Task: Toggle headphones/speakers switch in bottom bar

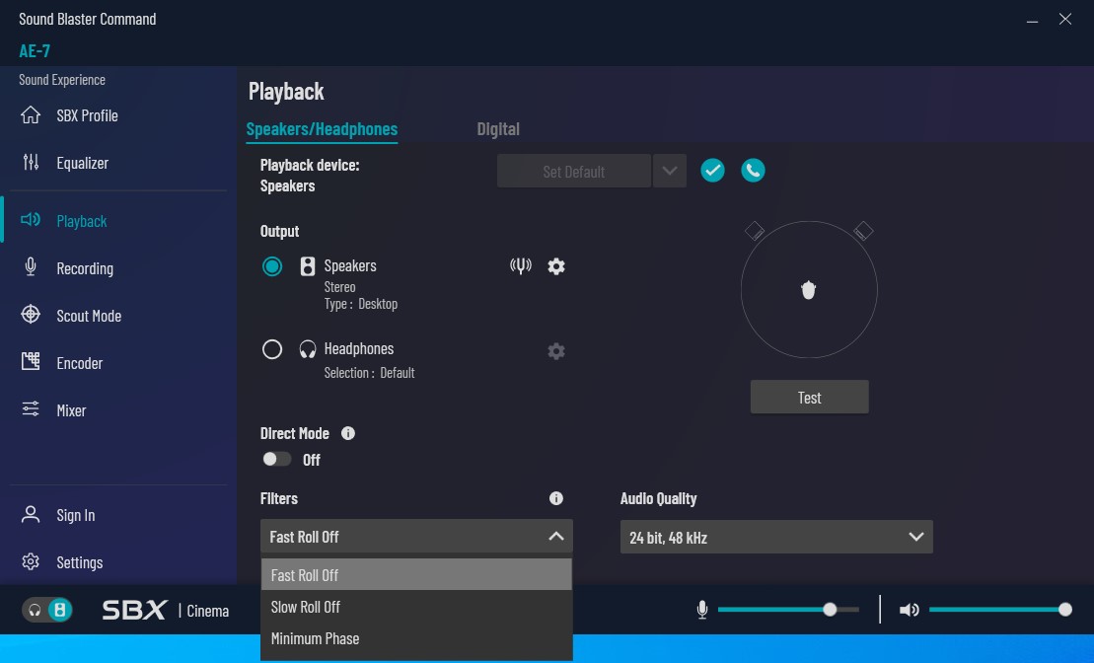Action: click(x=47, y=610)
